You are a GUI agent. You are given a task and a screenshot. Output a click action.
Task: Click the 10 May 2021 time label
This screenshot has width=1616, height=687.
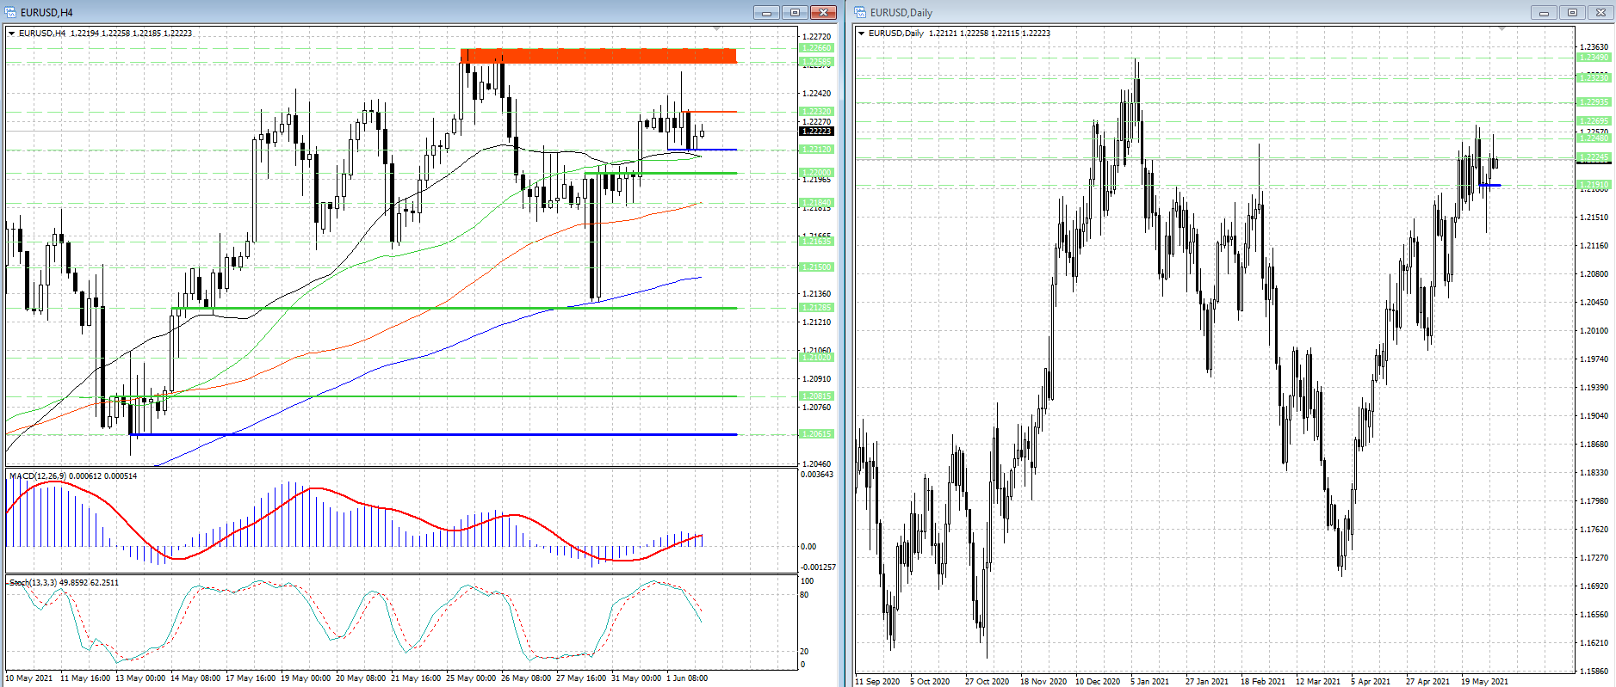point(29,678)
